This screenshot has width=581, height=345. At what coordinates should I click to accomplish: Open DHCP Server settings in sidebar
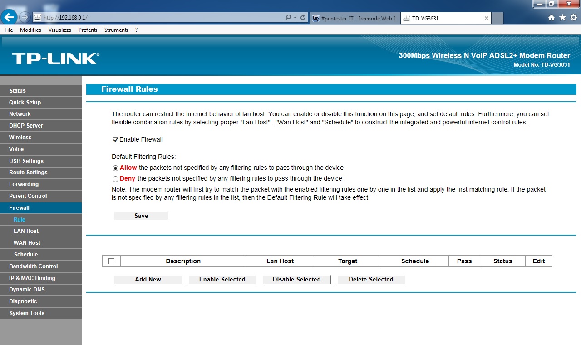tap(41, 126)
